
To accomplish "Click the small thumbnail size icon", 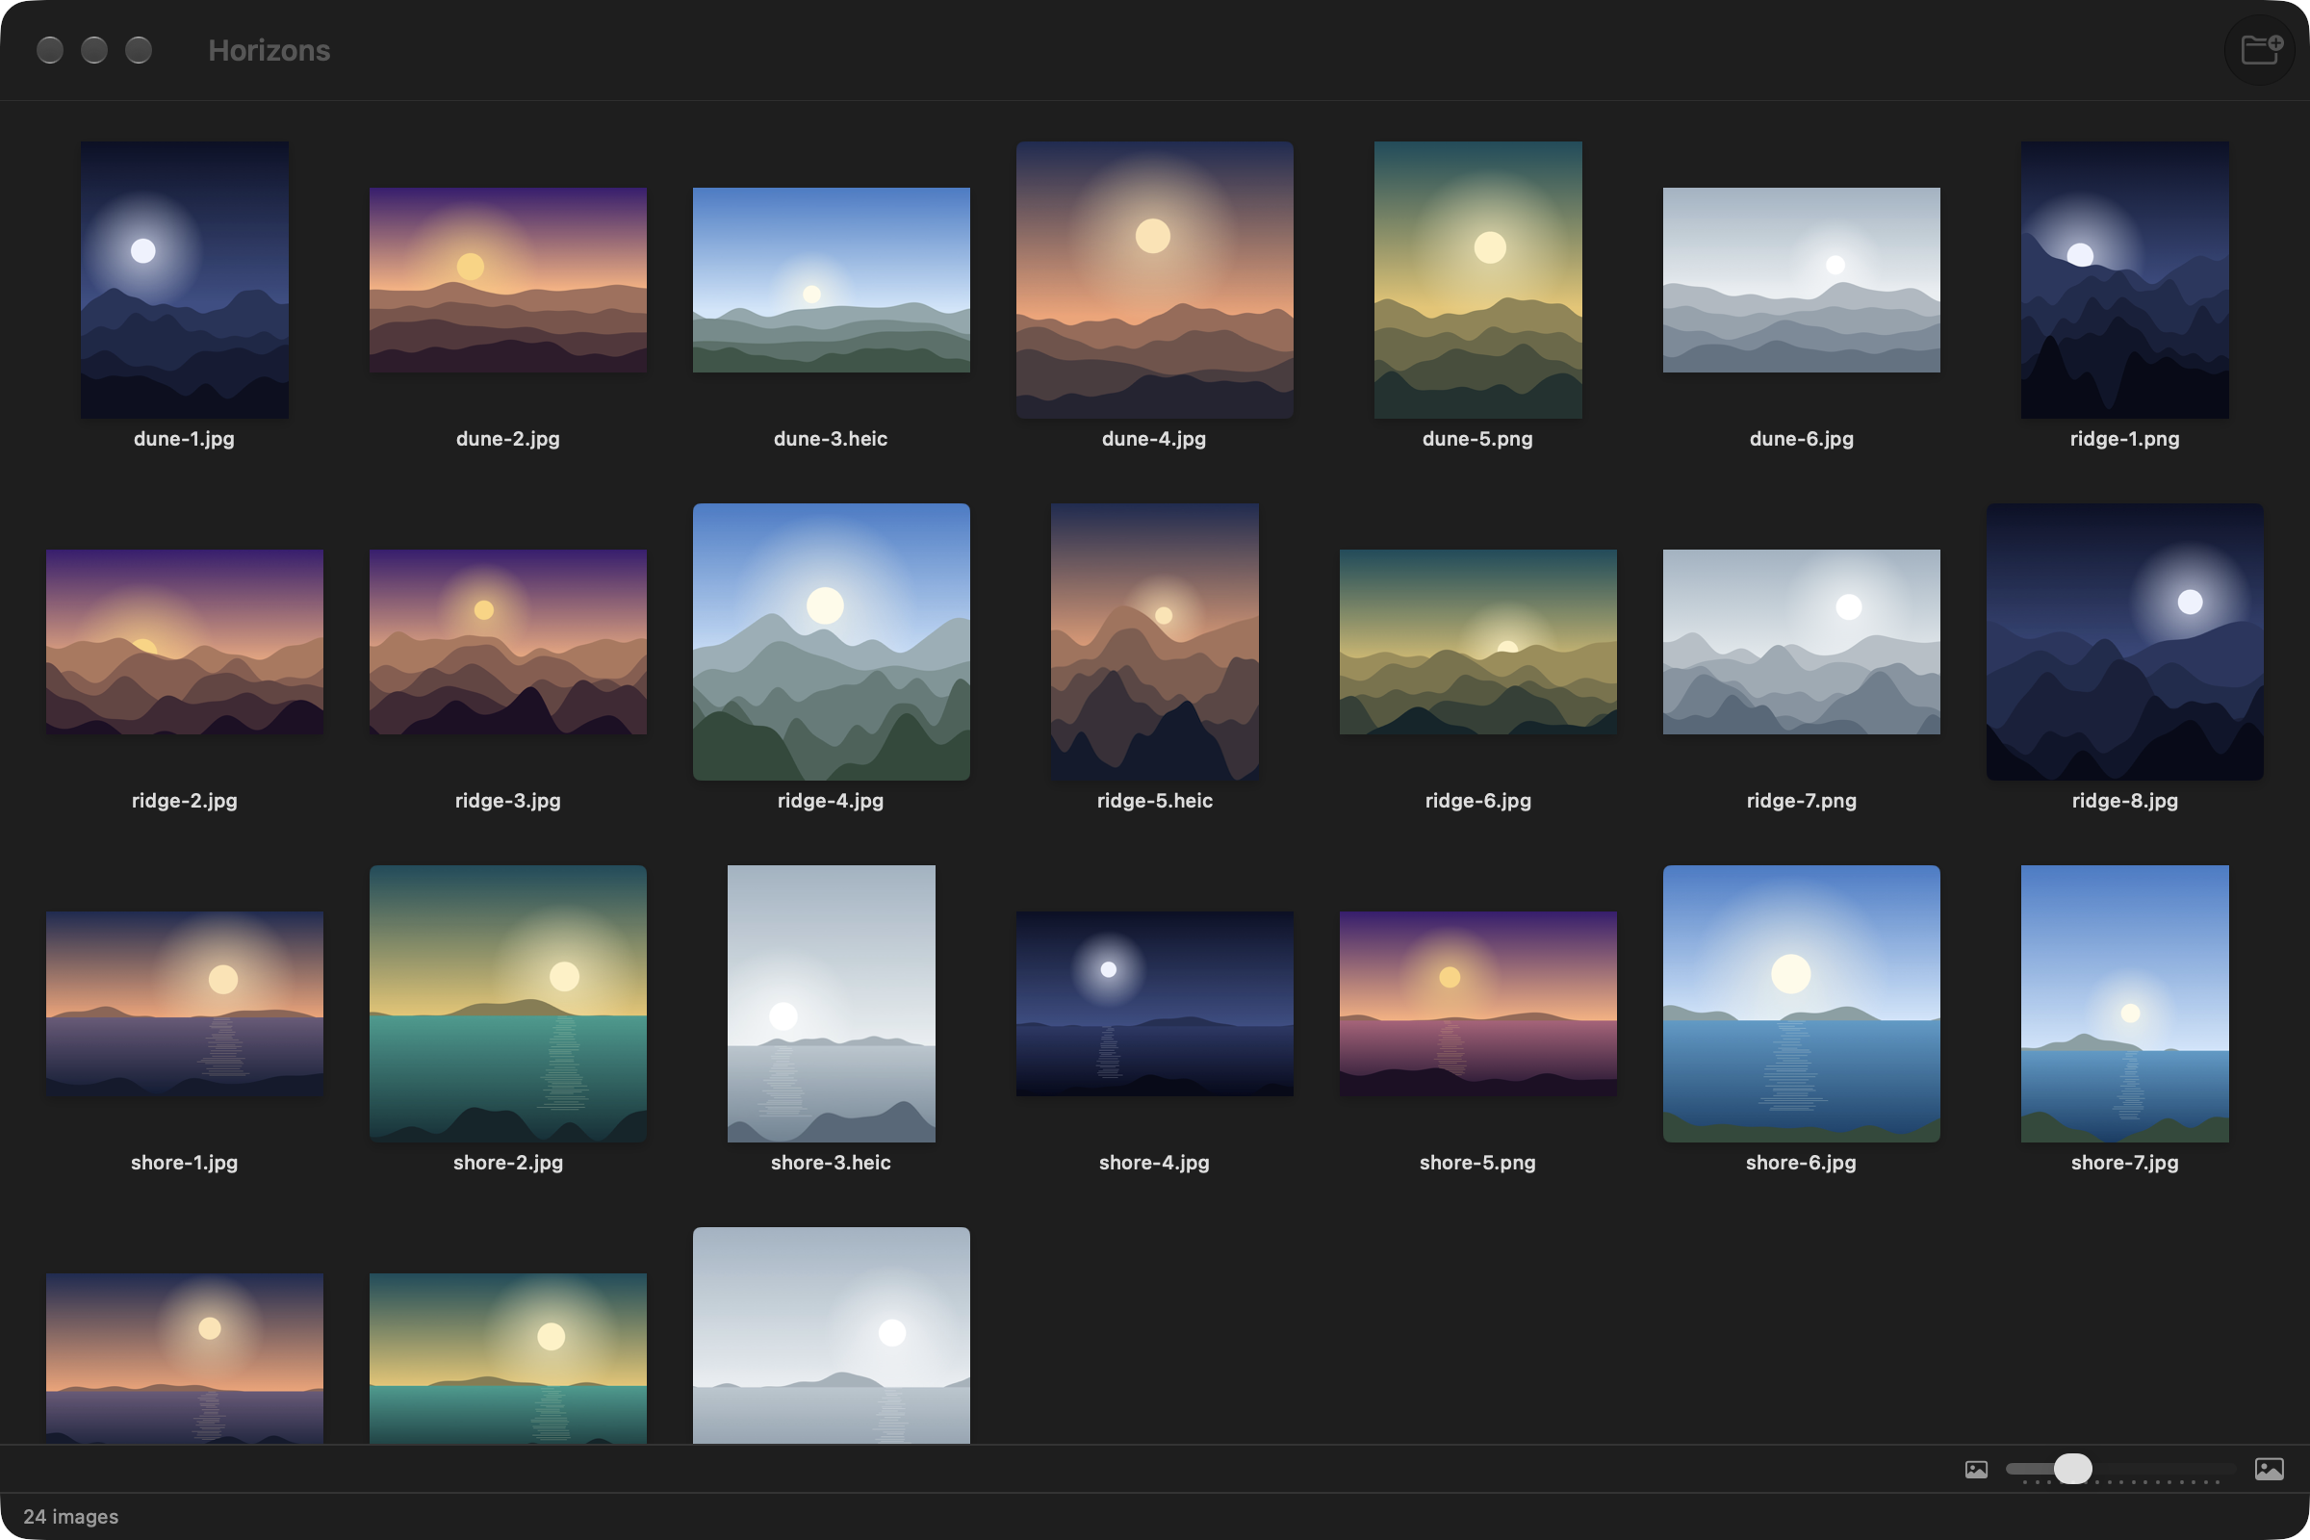I will 1976,1470.
